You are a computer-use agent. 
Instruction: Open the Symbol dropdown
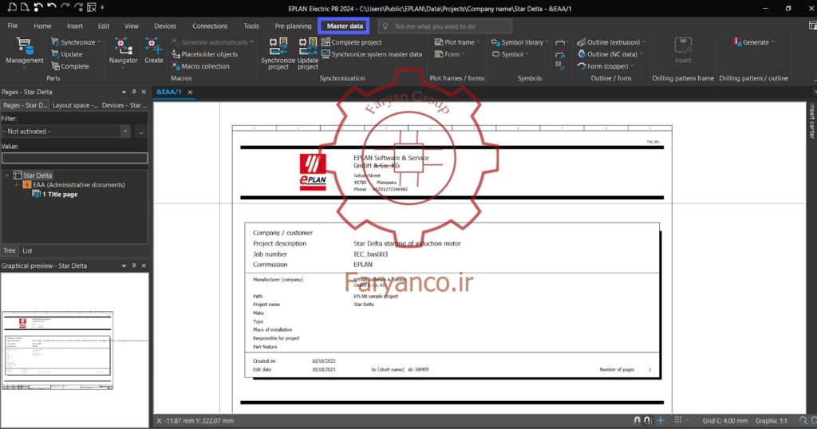click(510, 54)
